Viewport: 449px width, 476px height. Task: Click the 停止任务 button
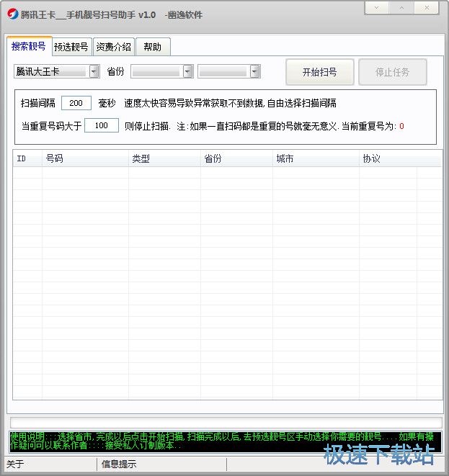click(392, 72)
